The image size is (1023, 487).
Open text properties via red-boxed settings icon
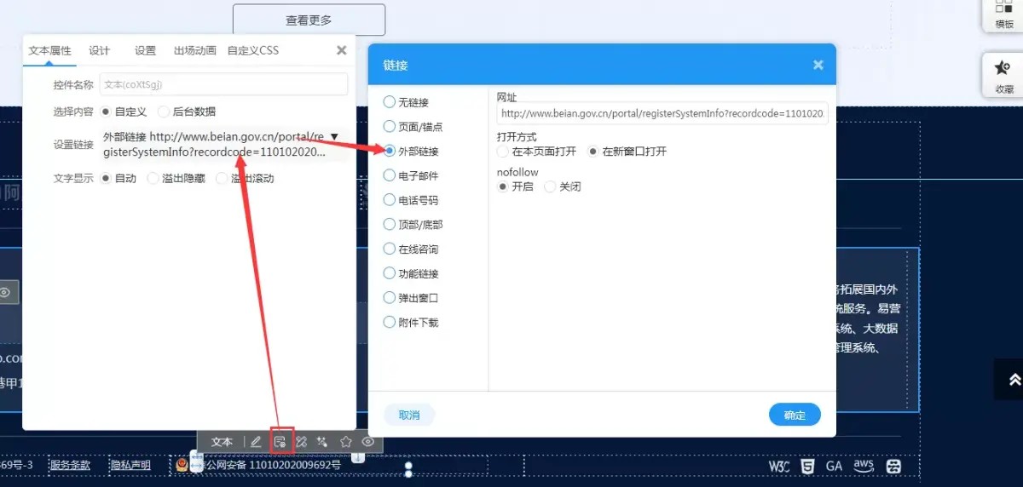pyautogui.click(x=280, y=442)
